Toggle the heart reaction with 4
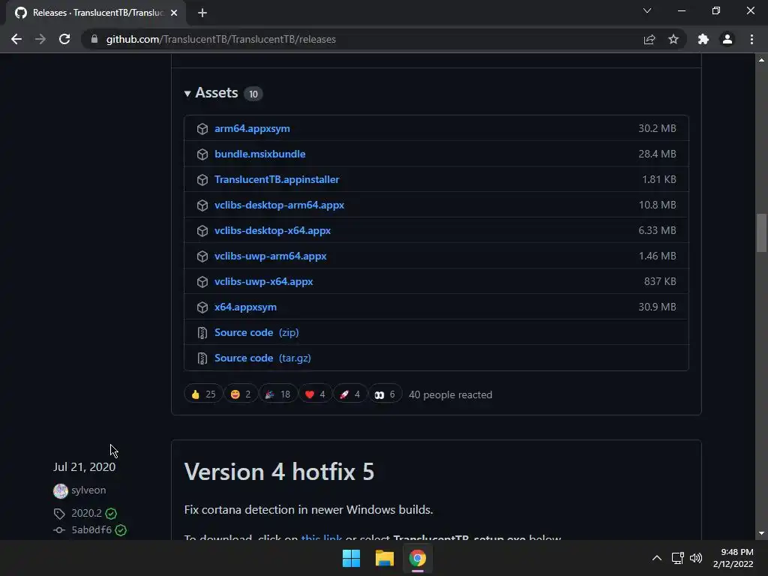 coord(315,394)
